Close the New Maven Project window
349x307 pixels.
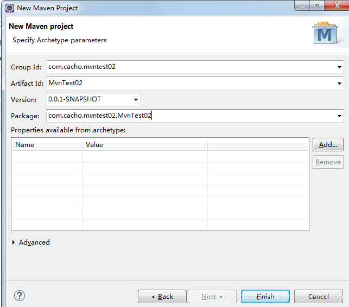[x=337, y=5]
